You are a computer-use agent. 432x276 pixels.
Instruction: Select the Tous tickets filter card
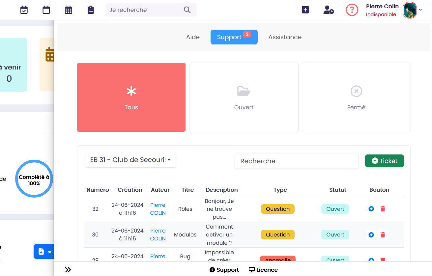(131, 97)
